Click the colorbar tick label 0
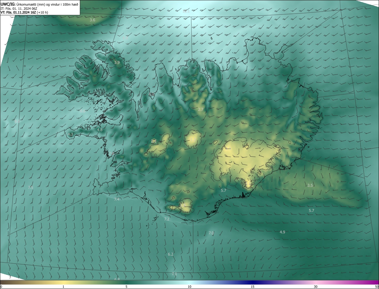 1,287
